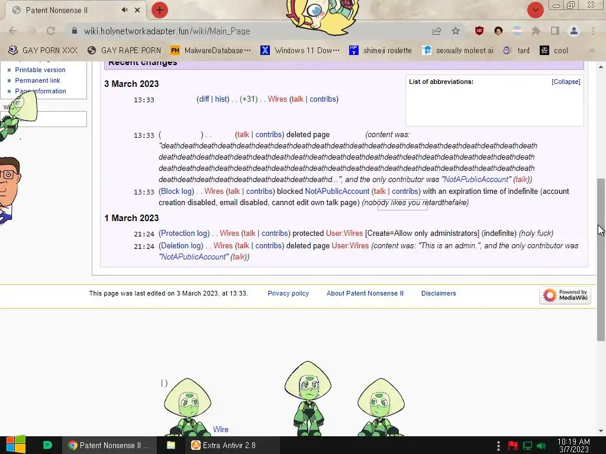606x454 pixels.
Task: Show hidden system tray icons
Action: point(498,446)
